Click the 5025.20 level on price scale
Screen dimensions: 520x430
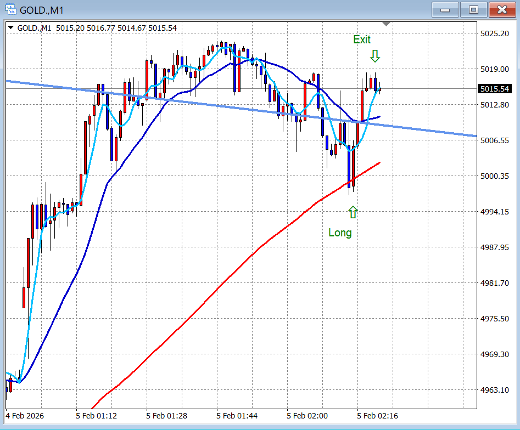(x=494, y=33)
